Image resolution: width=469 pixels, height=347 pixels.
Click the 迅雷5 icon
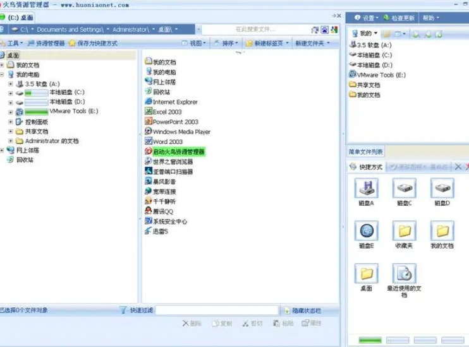pos(149,231)
